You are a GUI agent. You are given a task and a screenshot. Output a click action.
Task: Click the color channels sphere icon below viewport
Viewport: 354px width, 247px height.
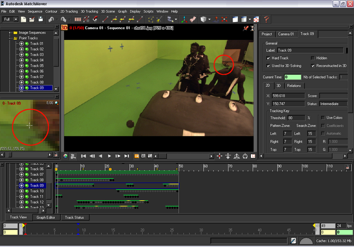65,156
